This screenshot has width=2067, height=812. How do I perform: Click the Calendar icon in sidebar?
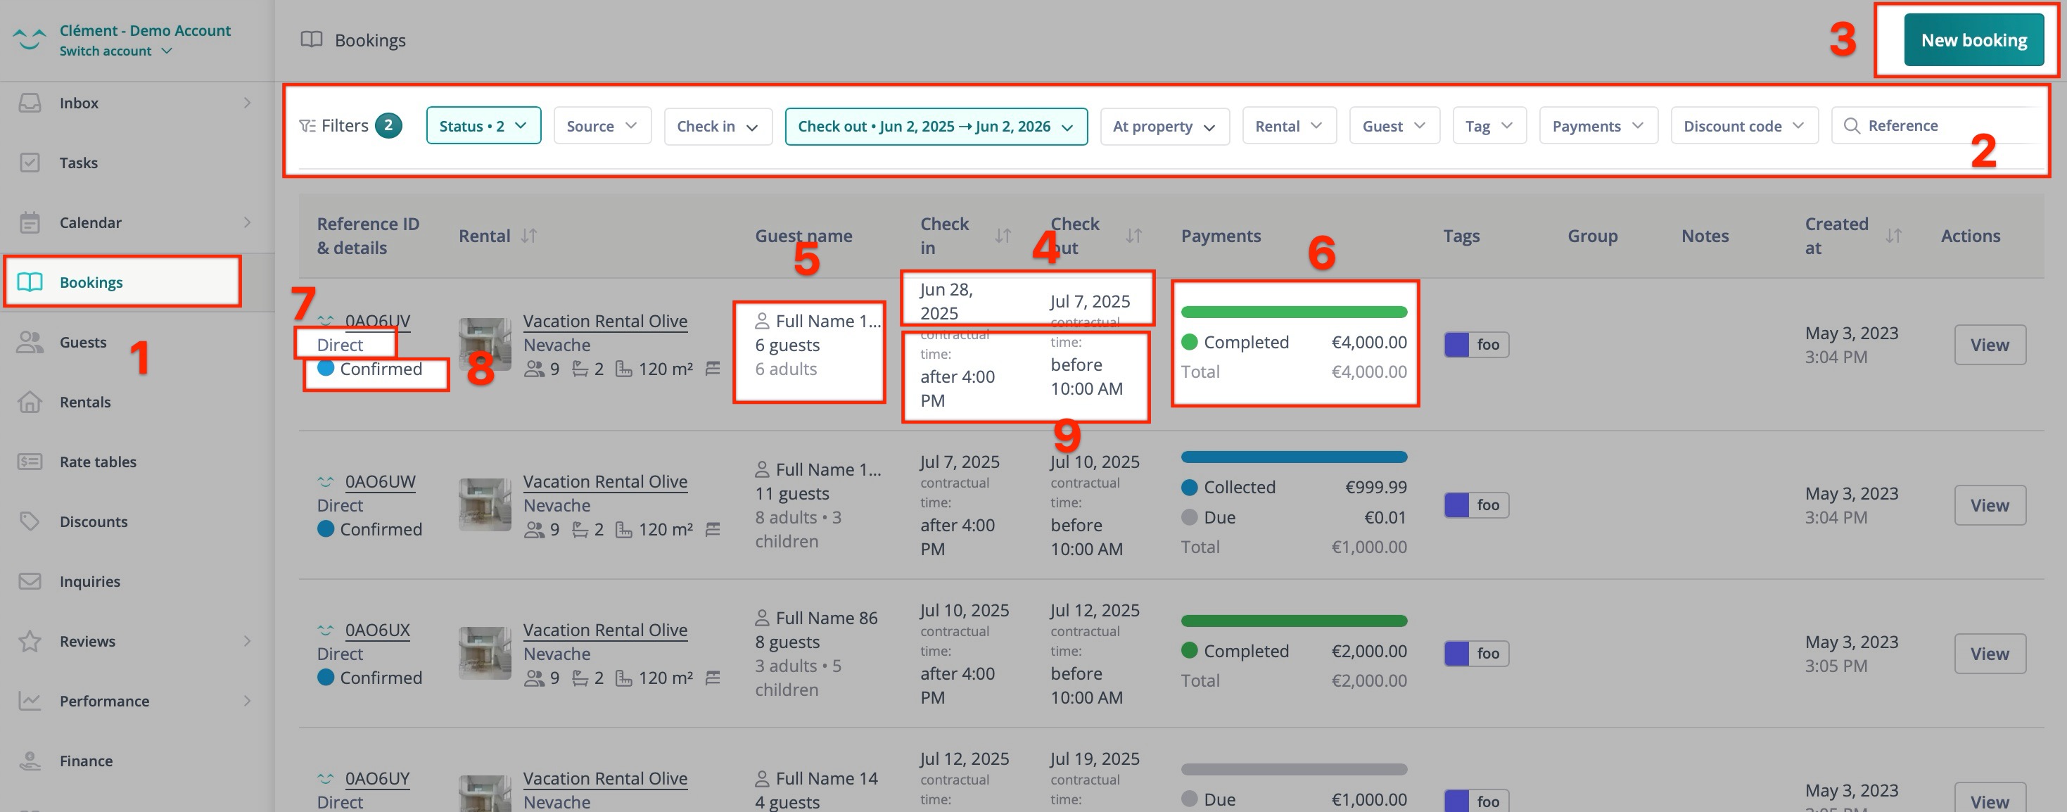coord(30,222)
